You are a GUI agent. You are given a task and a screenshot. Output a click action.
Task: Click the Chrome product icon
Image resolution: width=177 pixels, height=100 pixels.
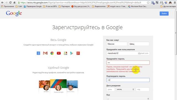point(52,53)
